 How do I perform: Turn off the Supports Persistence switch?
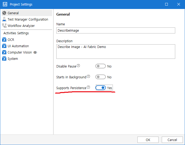[x=101, y=88]
